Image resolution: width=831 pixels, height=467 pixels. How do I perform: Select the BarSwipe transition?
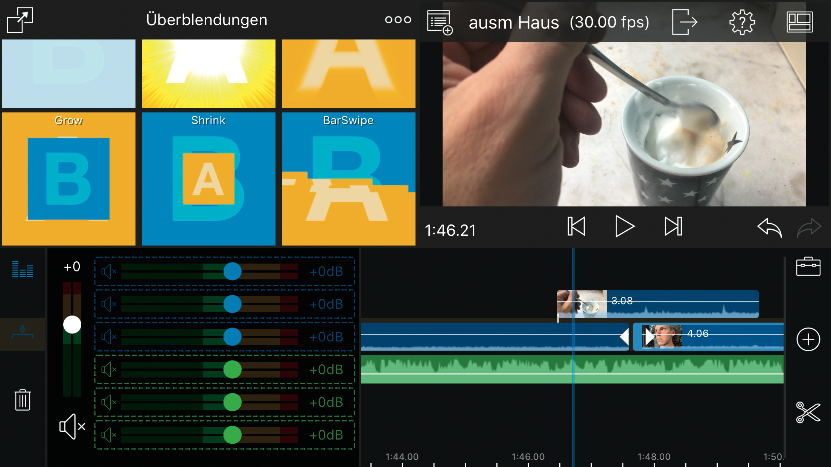(349, 179)
